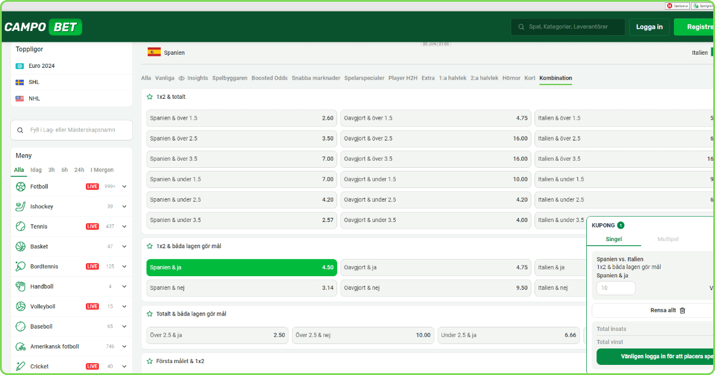Click the team or championship name search box
Viewport: 715px width, 375px height.
click(71, 130)
